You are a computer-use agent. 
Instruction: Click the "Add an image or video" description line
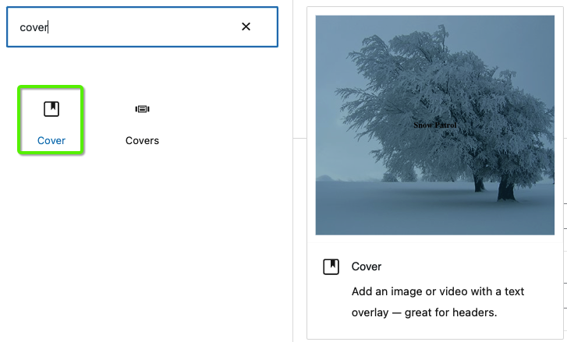click(x=438, y=291)
